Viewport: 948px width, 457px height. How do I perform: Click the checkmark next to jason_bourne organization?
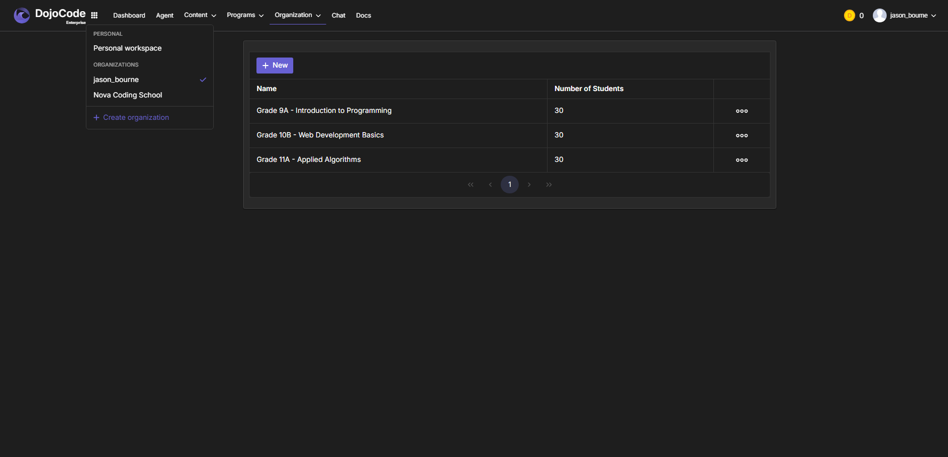(203, 79)
